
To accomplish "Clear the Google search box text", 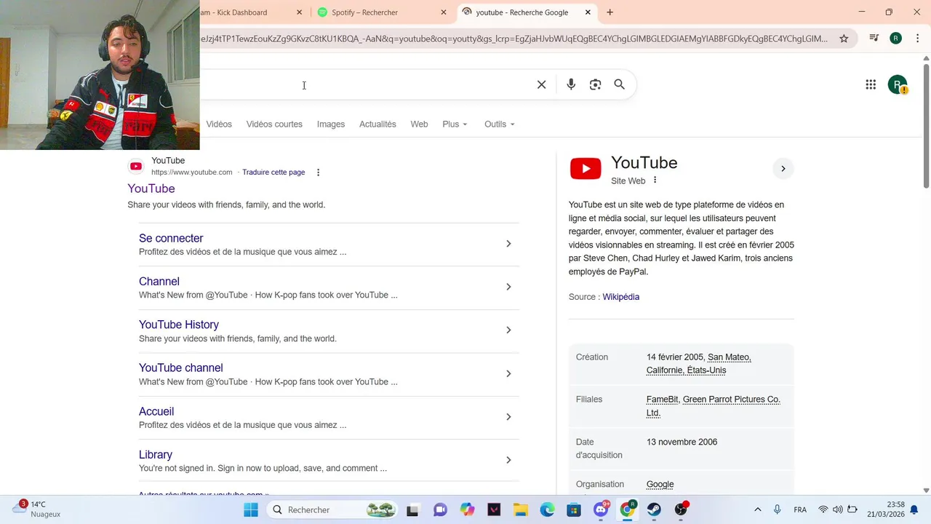I will pyautogui.click(x=541, y=84).
